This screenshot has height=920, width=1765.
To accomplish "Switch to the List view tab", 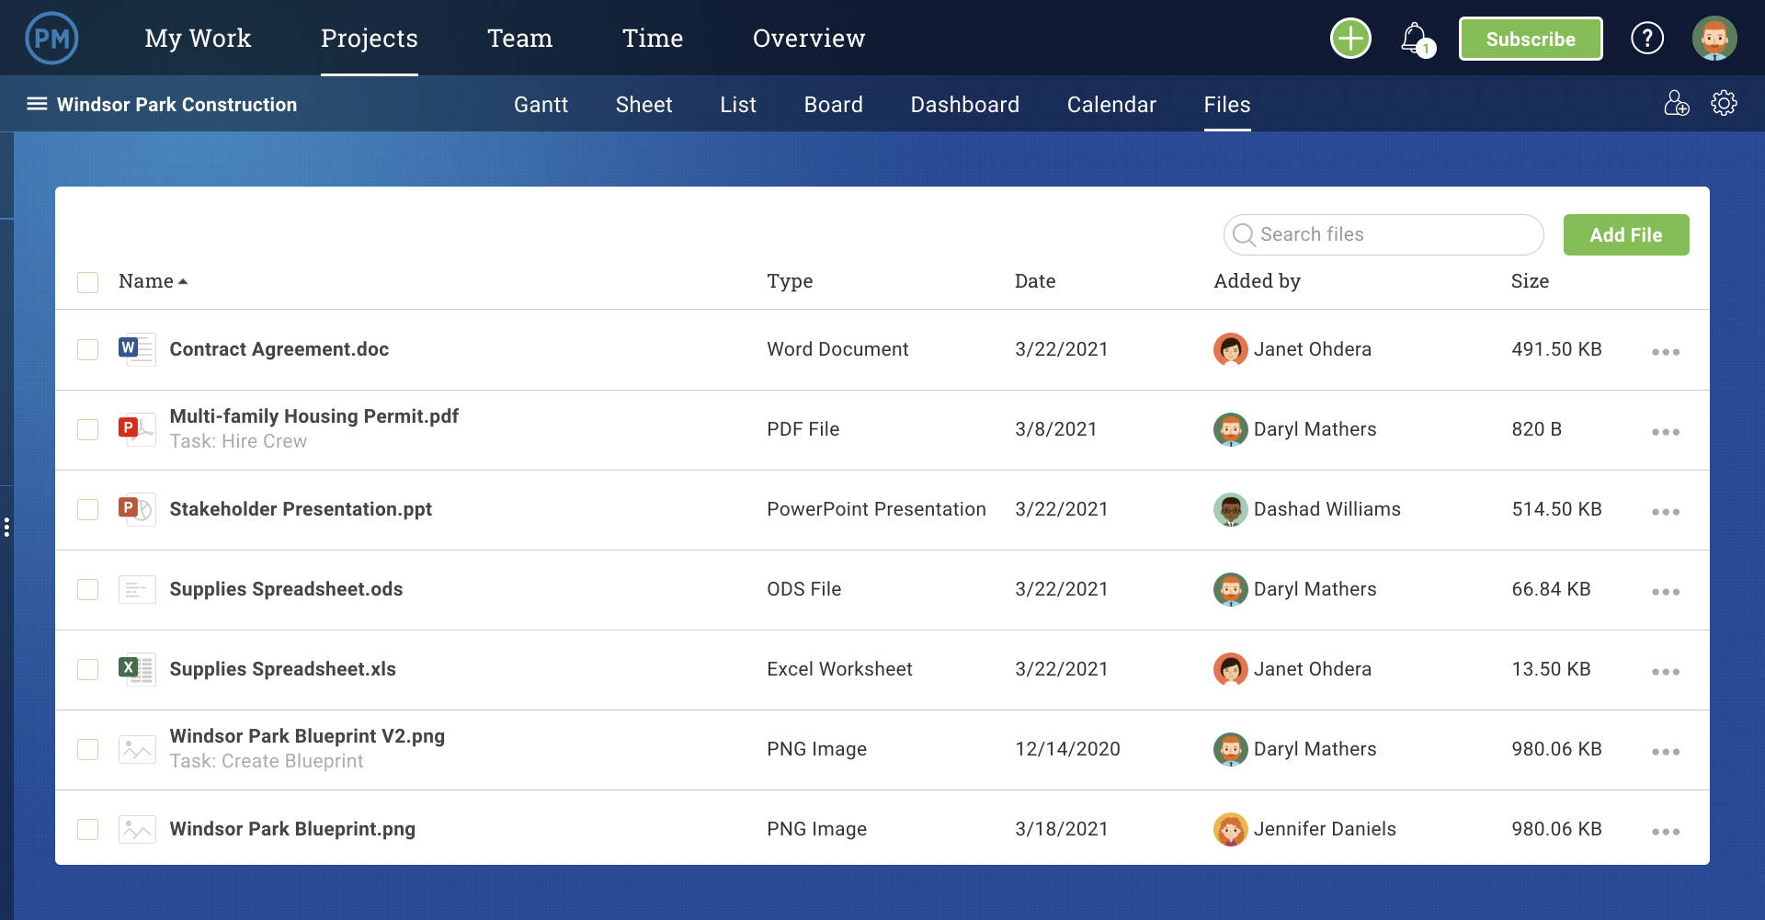I will (738, 104).
